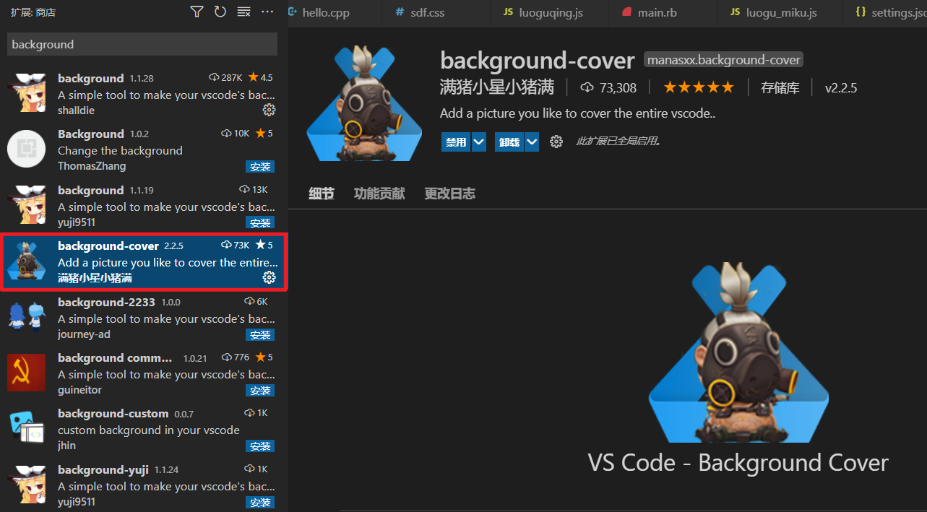Install the background-2233 extension
927x512 pixels.
click(259, 334)
